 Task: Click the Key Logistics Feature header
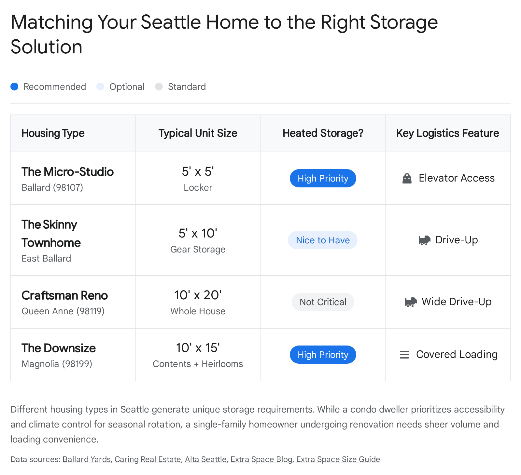[447, 133]
